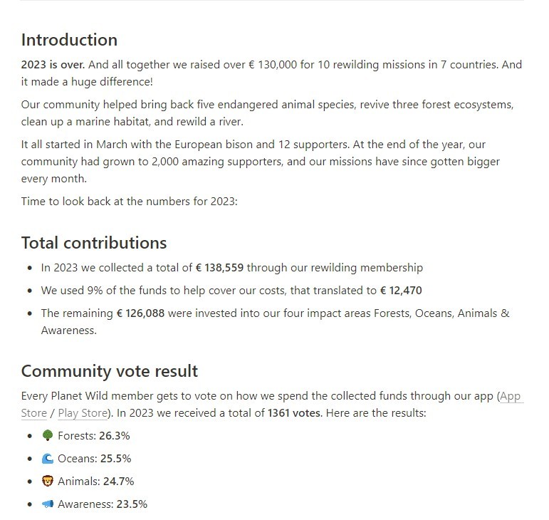Image resolution: width=549 pixels, height=520 pixels.
Task: Click the bold € 12,470 amount
Action: click(x=401, y=291)
